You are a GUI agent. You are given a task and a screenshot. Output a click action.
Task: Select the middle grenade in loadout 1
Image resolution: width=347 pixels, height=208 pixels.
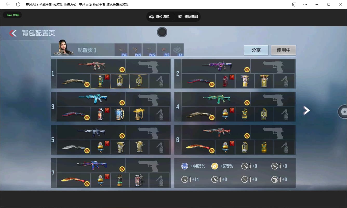[x=120, y=81]
